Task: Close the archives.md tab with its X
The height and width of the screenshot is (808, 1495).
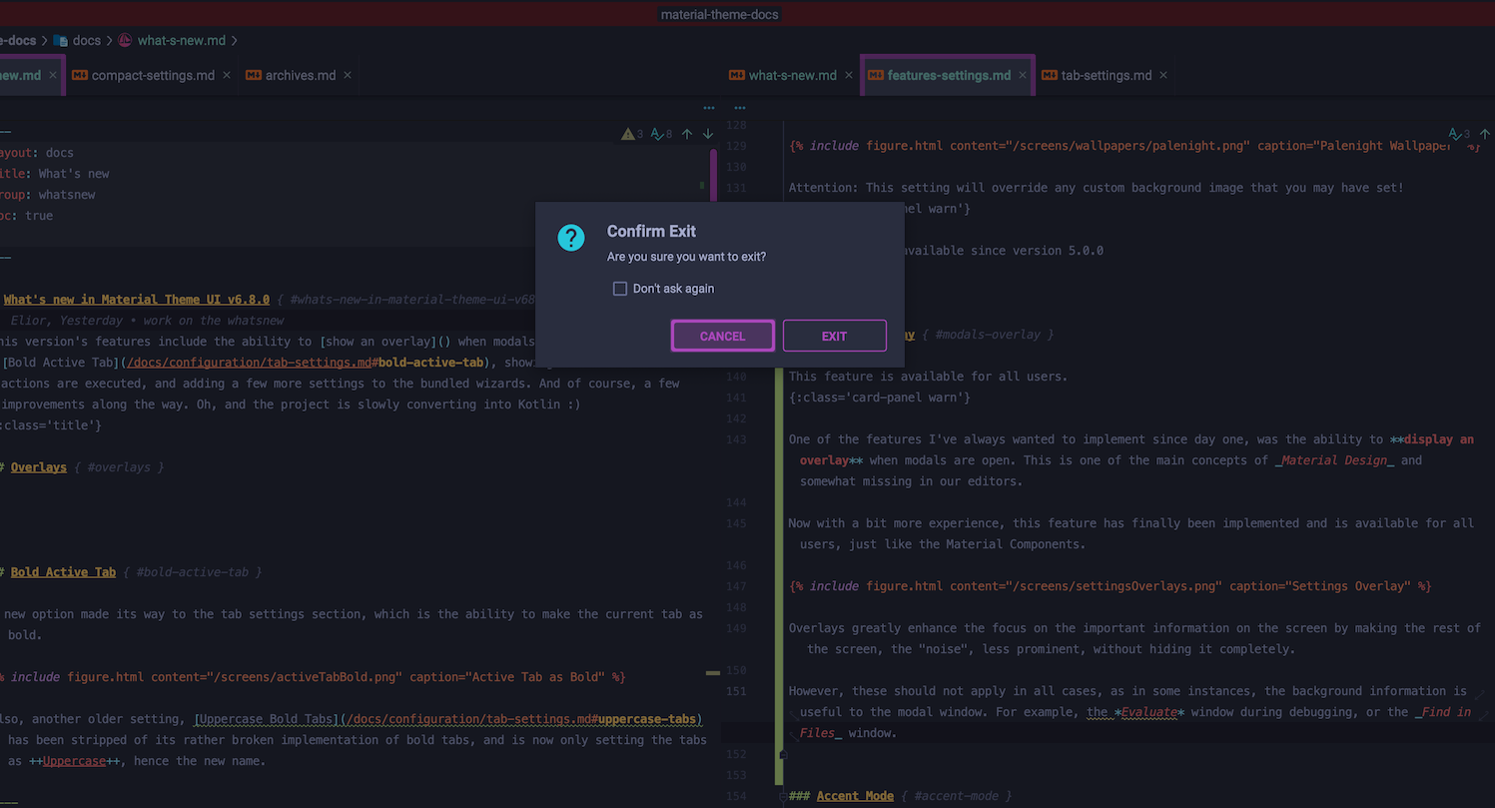Action: [x=347, y=74]
